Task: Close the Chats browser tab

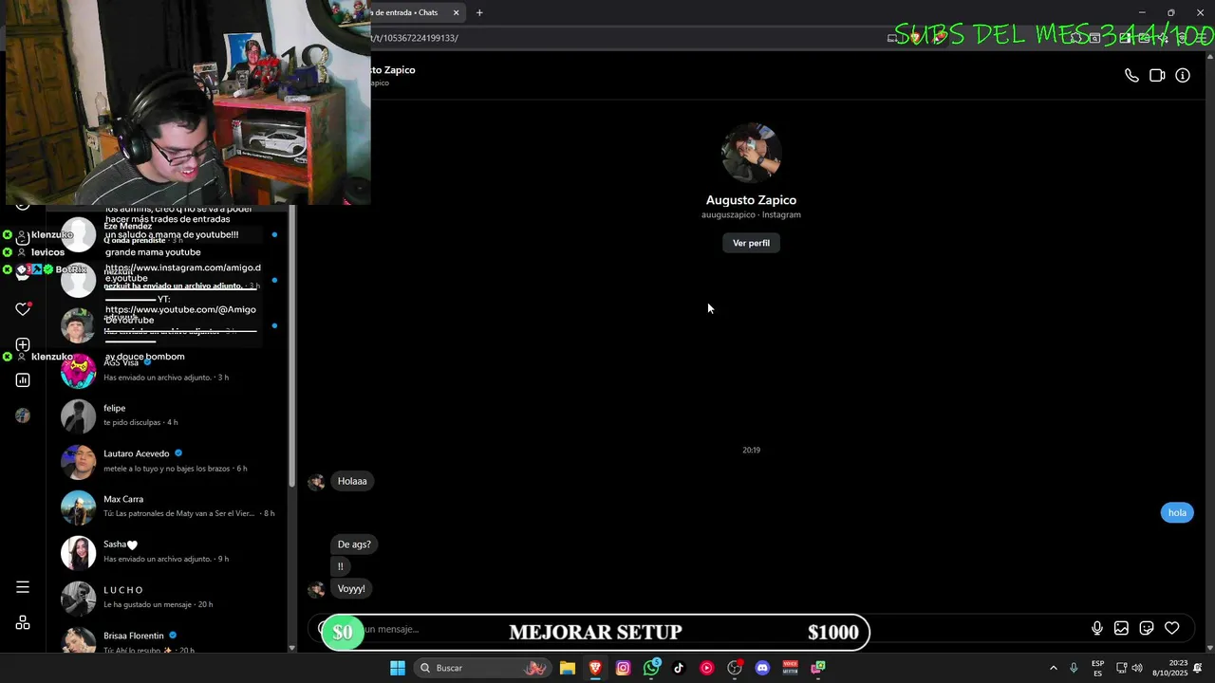Action: tap(456, 12)
